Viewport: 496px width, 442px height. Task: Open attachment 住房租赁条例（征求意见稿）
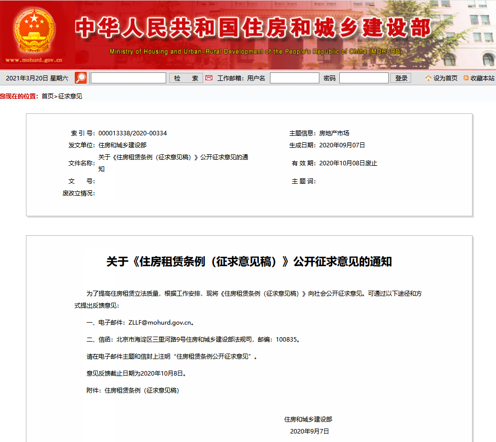(142, 391)
